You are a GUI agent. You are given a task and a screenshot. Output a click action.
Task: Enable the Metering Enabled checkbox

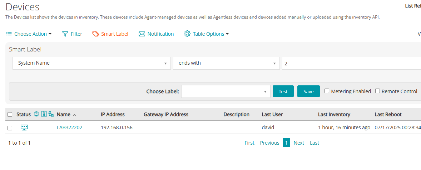pos(327,91)
